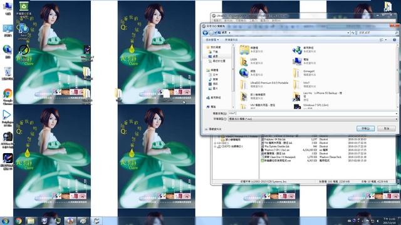Open Chrome from the taskbar
Image resolution: width=401 pixels, height=225 pixels.
point(18,221)
